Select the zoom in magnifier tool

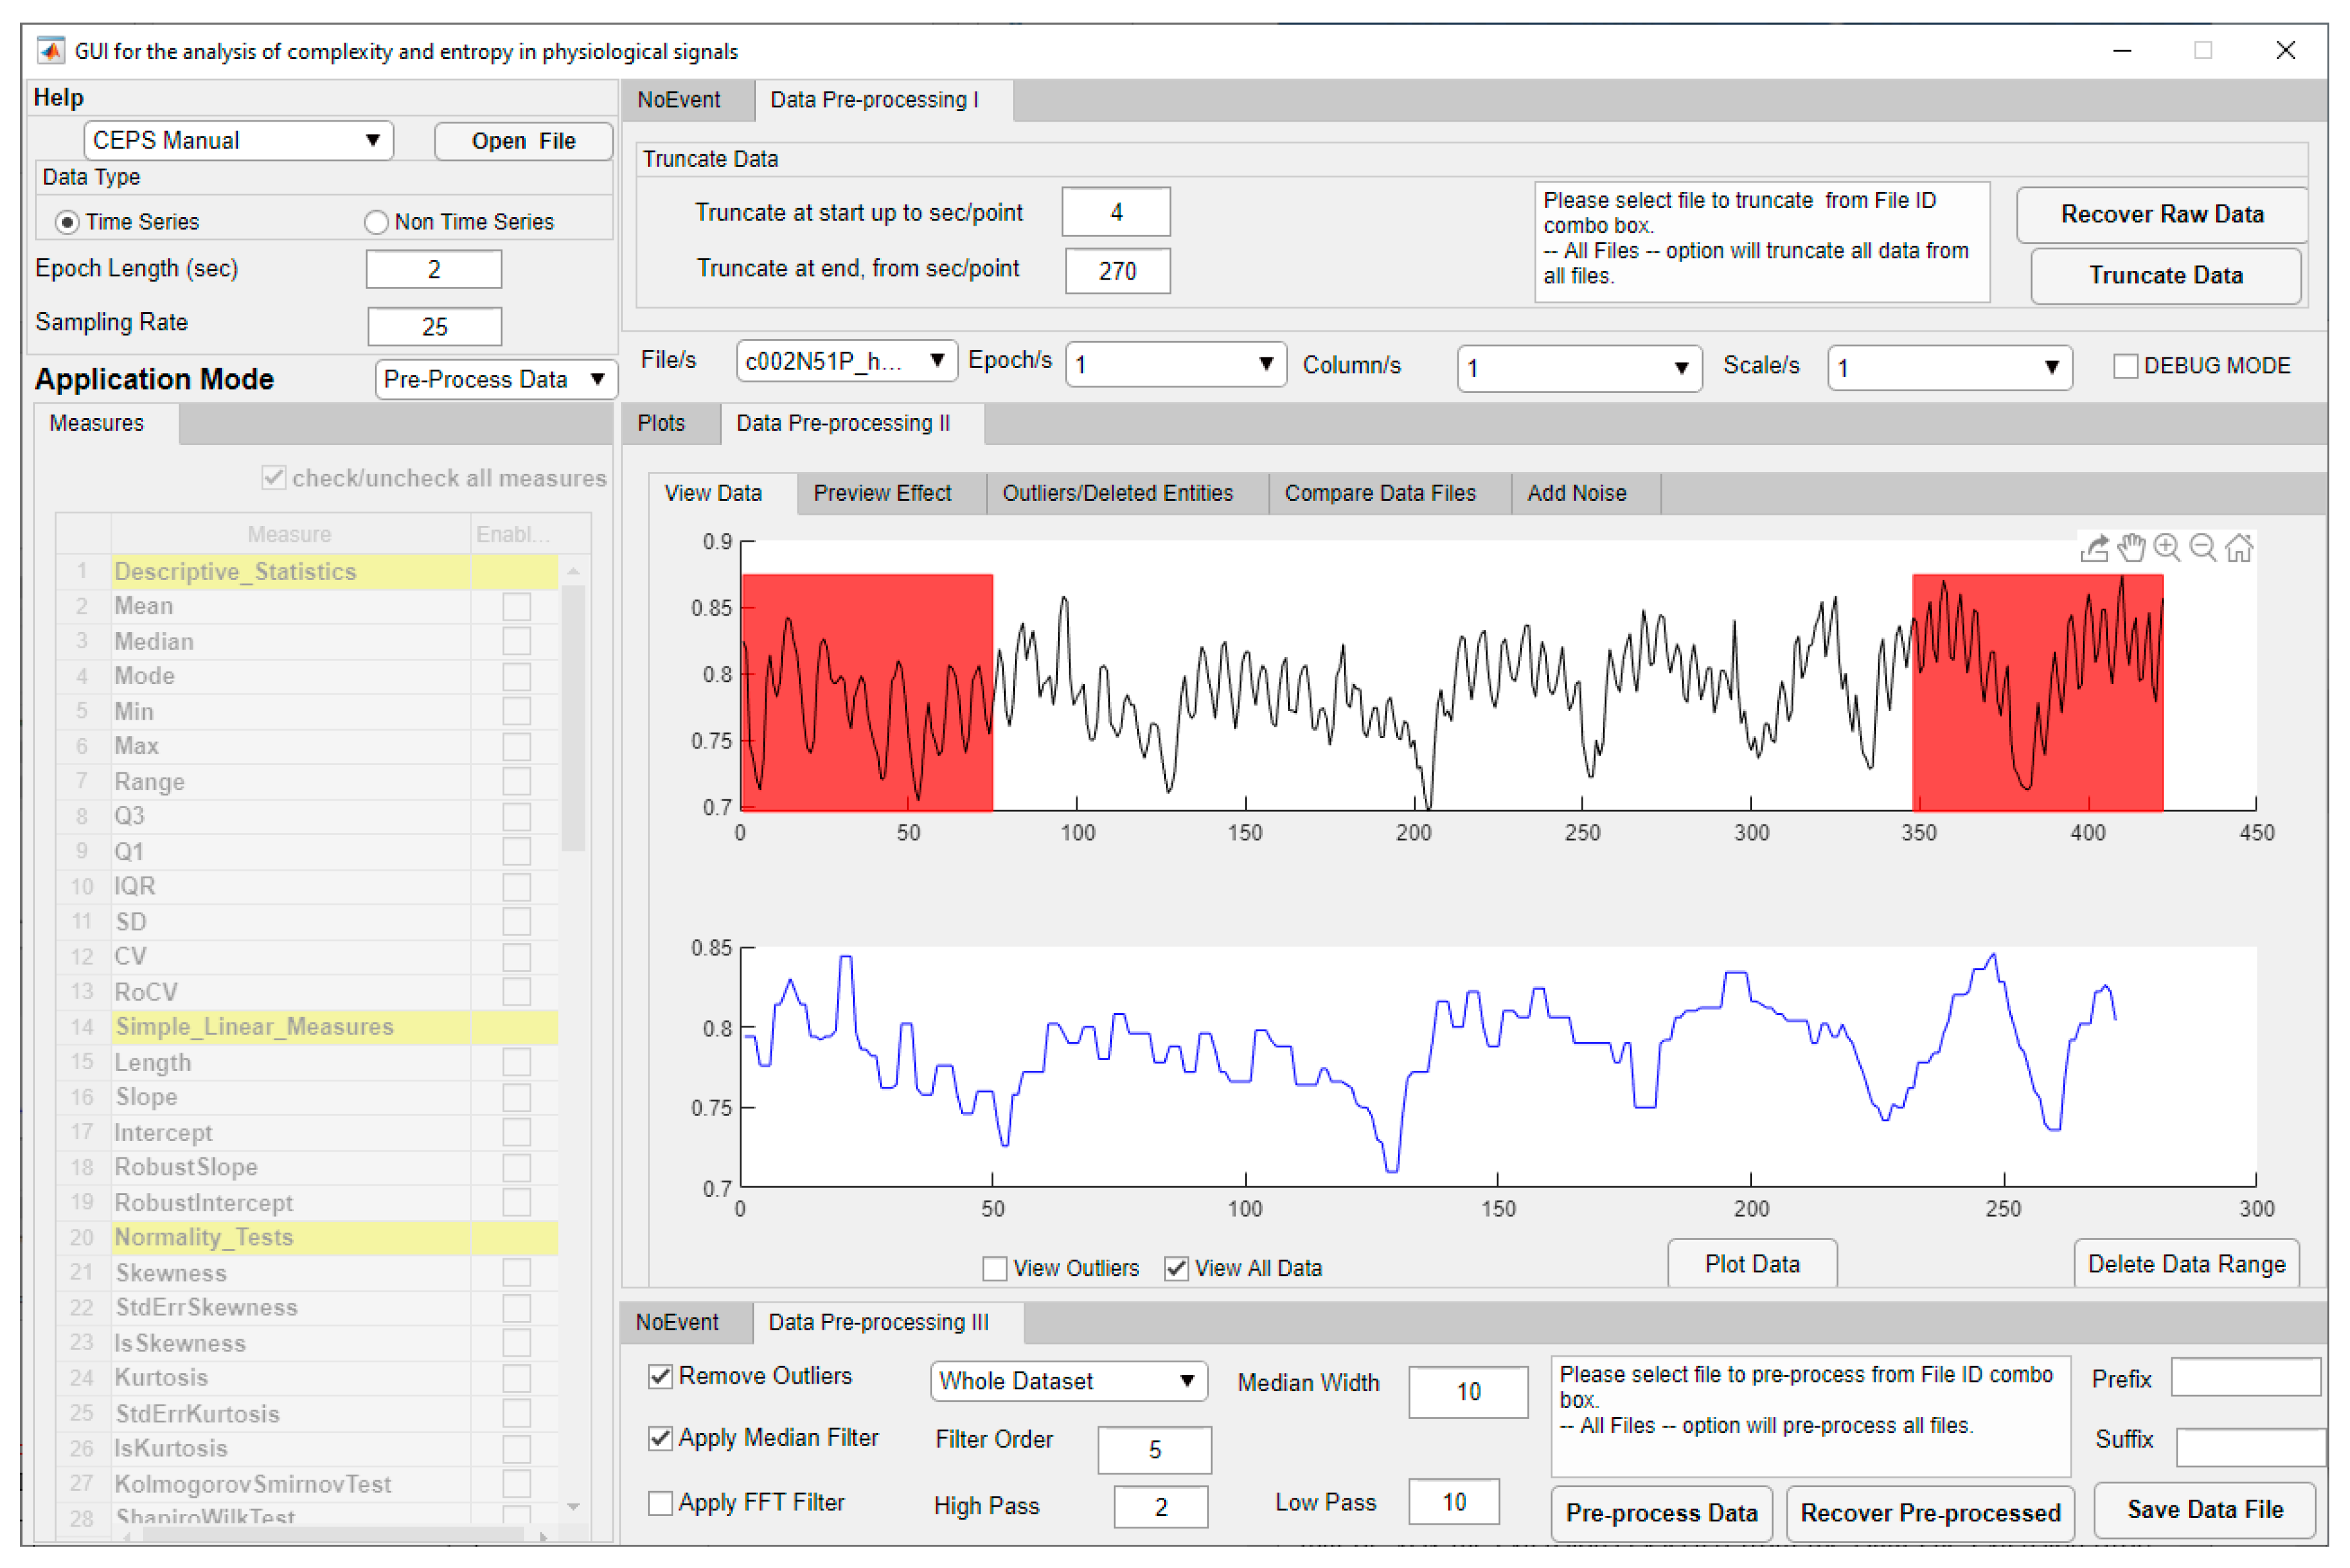click(x=2166, y=547)
